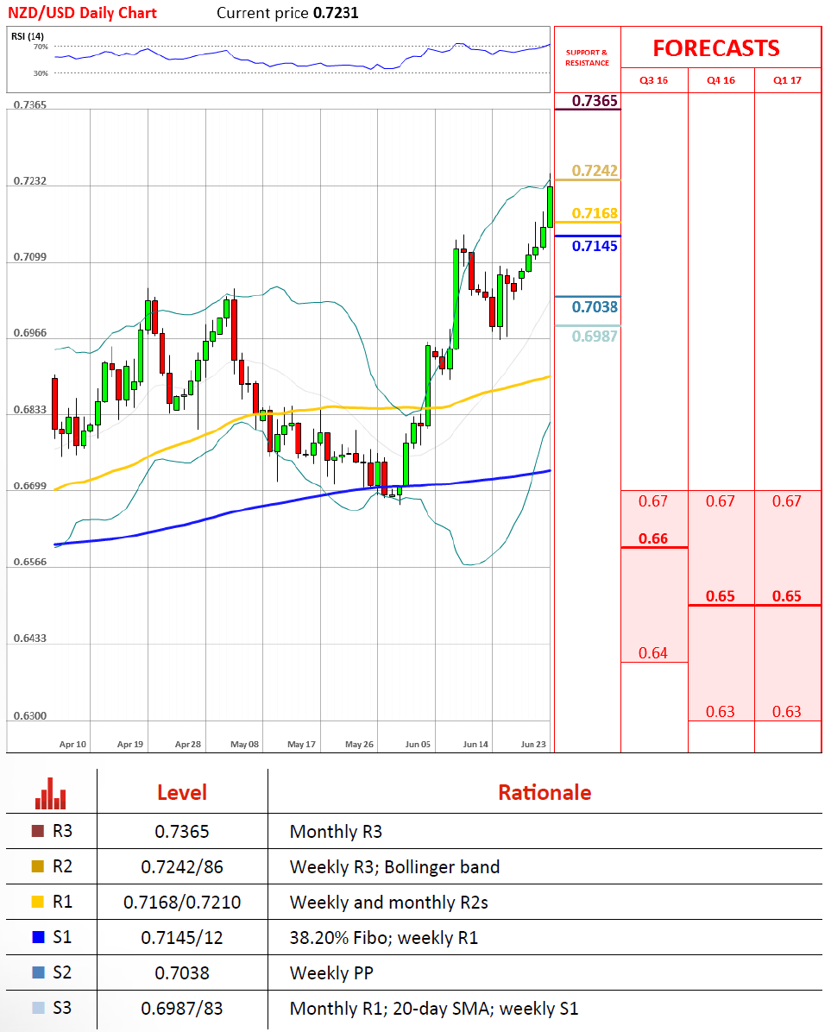Click the Q1 17 median forecast 0.65
Screen dimensions: 831x1032
point(787,596)
